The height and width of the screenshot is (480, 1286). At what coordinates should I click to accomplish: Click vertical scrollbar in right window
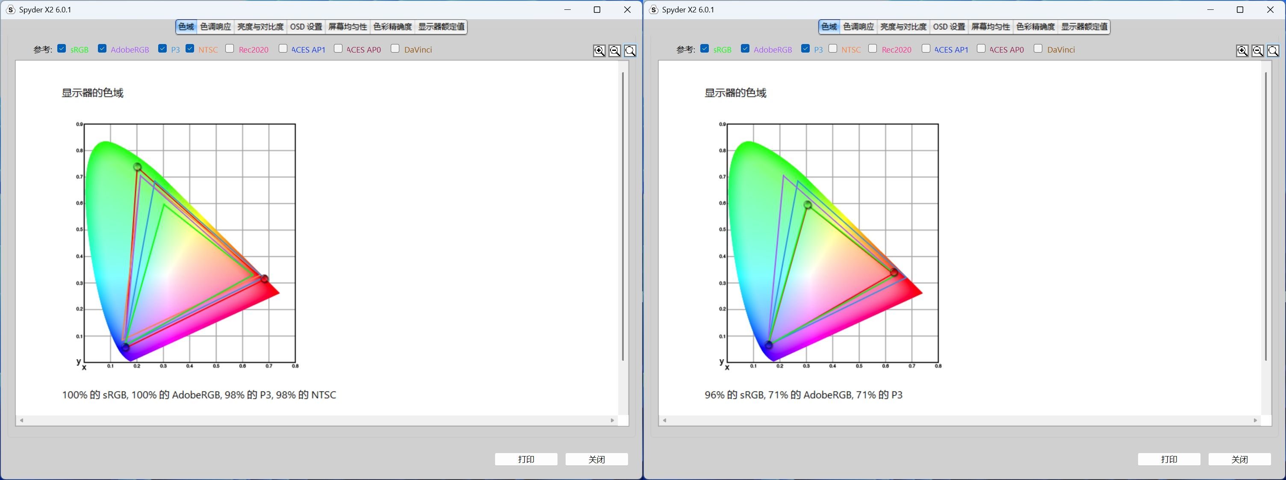coord(1266,216)
